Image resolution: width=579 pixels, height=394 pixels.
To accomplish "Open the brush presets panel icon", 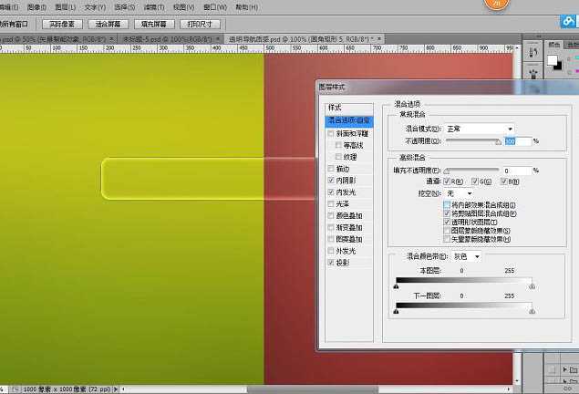I will point(532,51).
